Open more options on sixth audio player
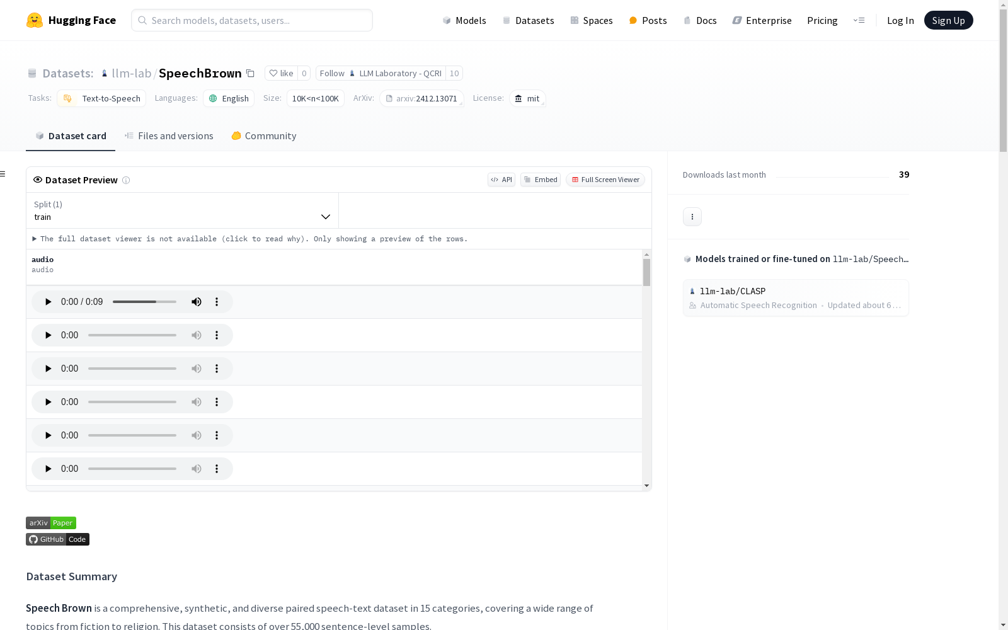The height and width of the screenshot is (630, 1008). [x=217, y=469]
